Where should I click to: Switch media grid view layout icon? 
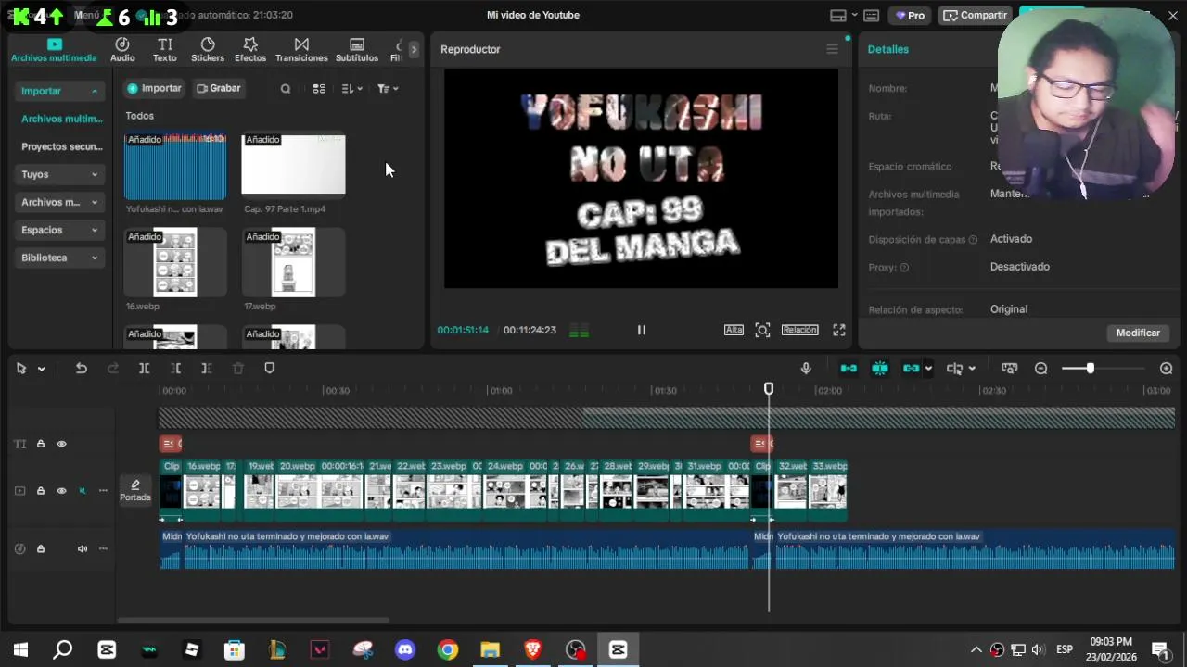point(319,89)
